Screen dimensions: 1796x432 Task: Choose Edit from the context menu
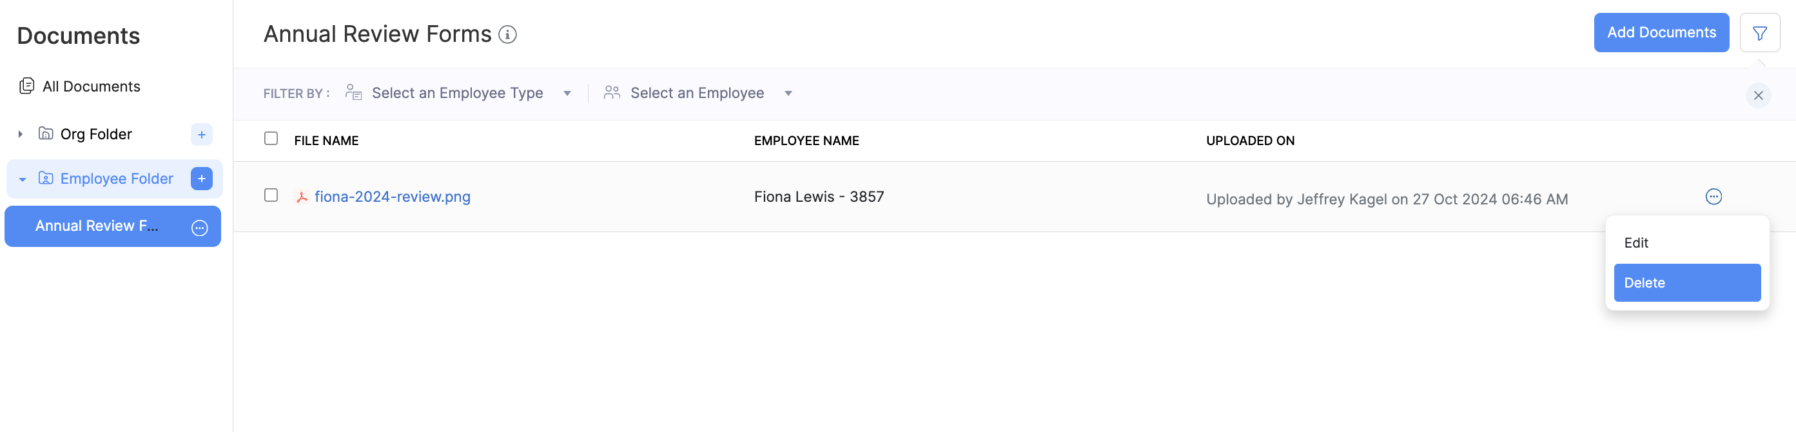[1636, 243]
